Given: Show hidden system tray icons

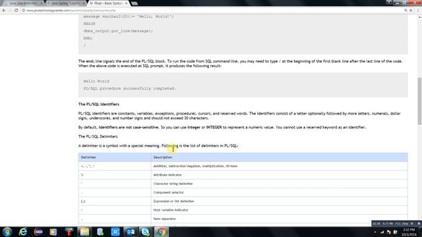Looking at the screenshot, I should click(x=375, y=232).
